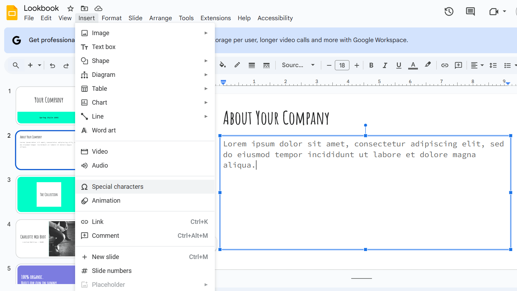Toggle italic formatting
517x291 pixels.
pyautogui.click(x=385, y=65)
